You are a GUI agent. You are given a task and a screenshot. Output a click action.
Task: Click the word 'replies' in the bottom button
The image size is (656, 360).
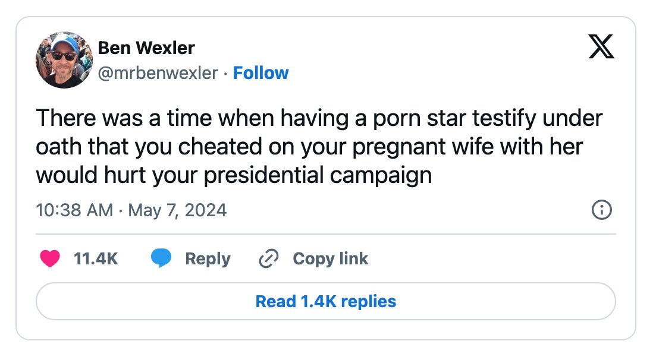coord(369,301)
